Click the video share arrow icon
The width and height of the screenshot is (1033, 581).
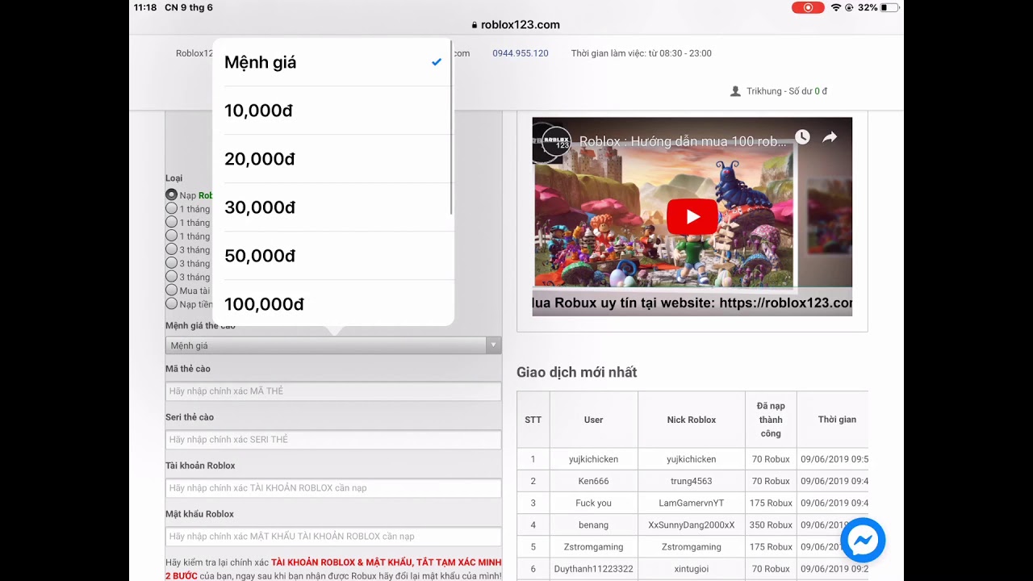pos(830,137)
